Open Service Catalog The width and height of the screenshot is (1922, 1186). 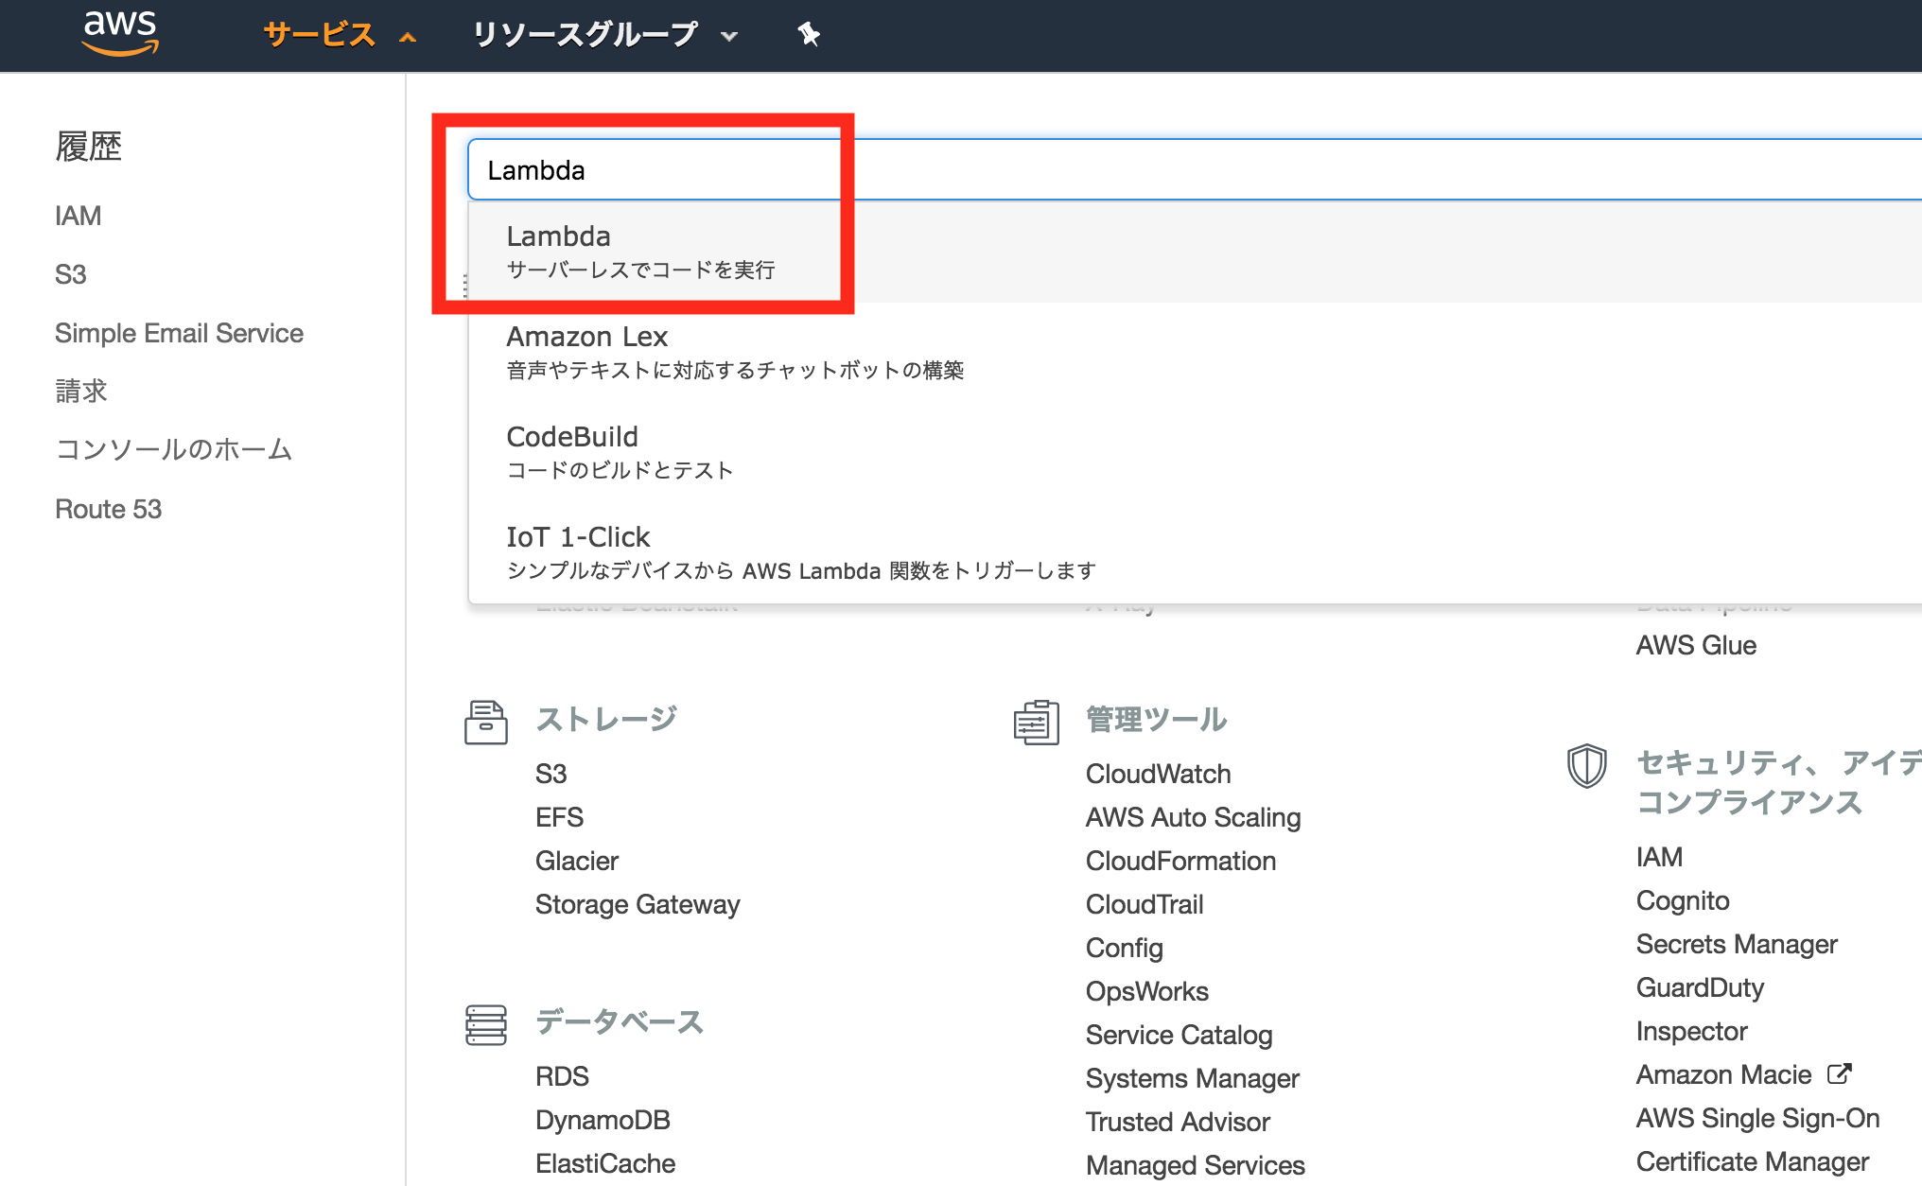pyautogui.click(x=1179, y=1035)
